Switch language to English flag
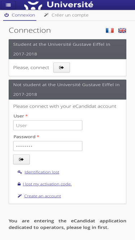Viewport: 135px width, 240px height. tap(122, 31)
